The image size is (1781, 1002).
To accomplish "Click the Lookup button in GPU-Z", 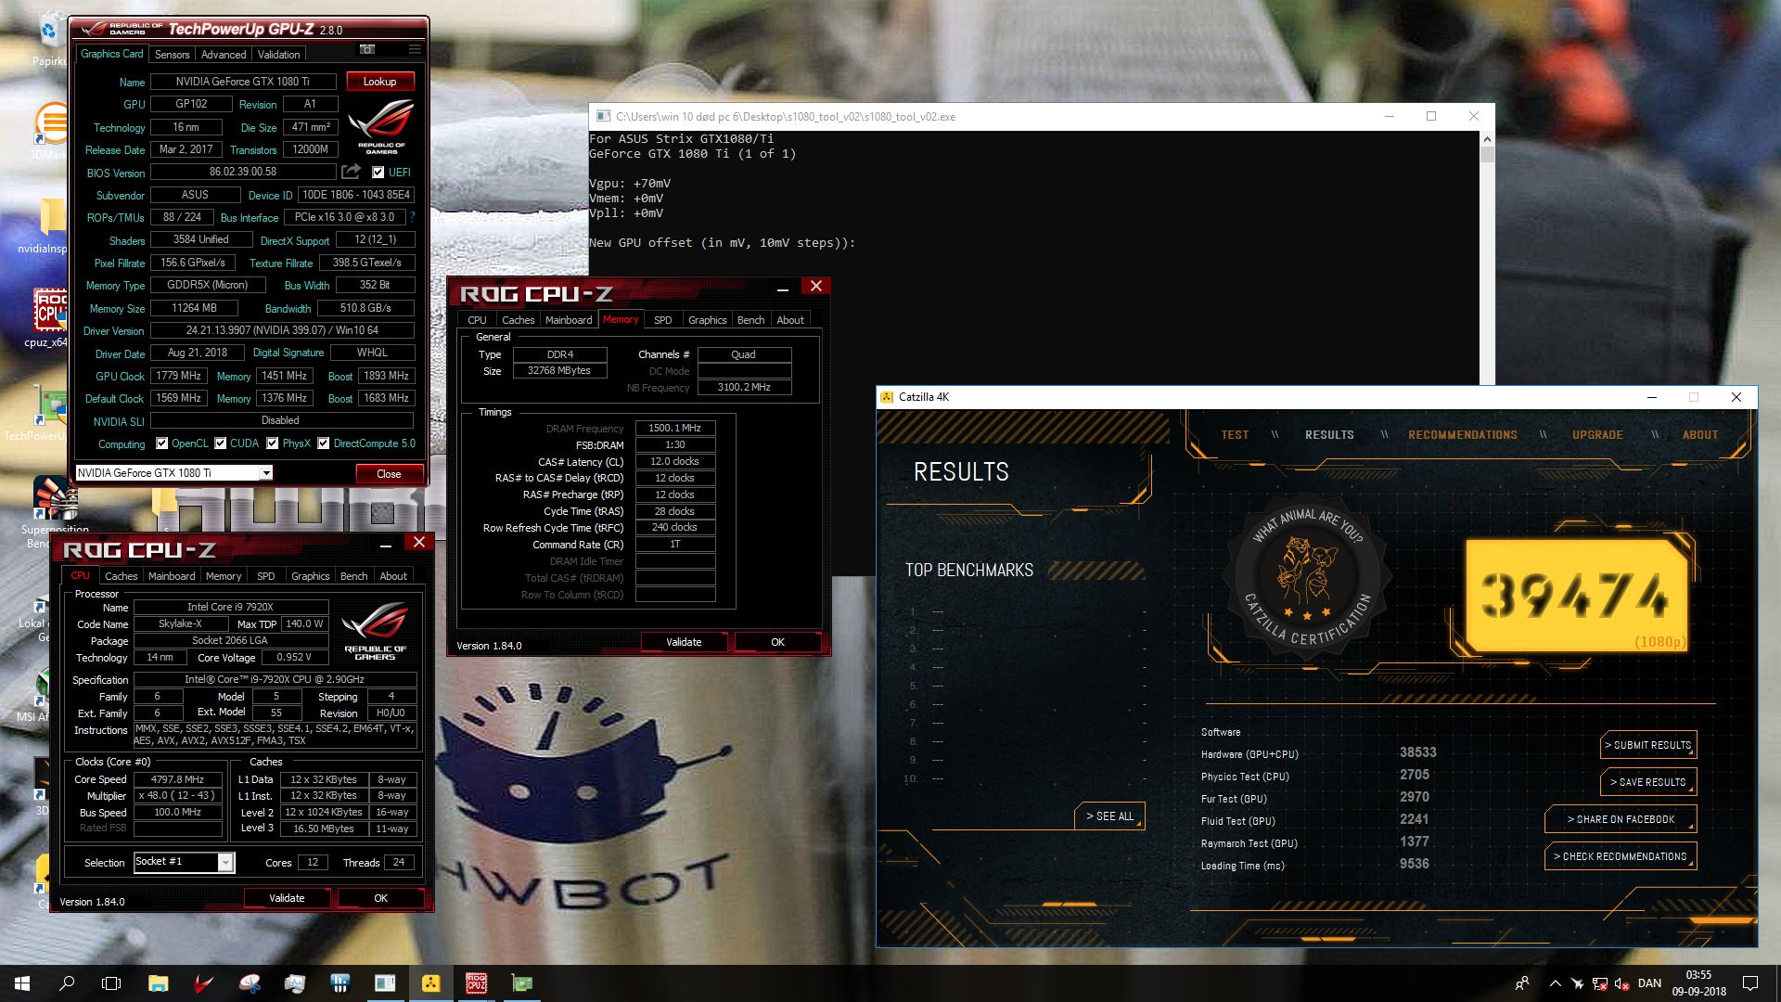I will (379, 82).
